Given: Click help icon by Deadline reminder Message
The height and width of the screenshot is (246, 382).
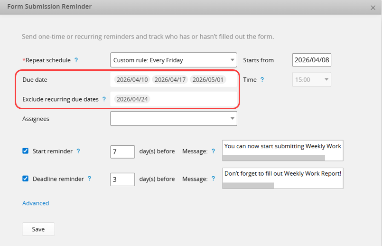Looking at the screenshot, I should point(213,179).
